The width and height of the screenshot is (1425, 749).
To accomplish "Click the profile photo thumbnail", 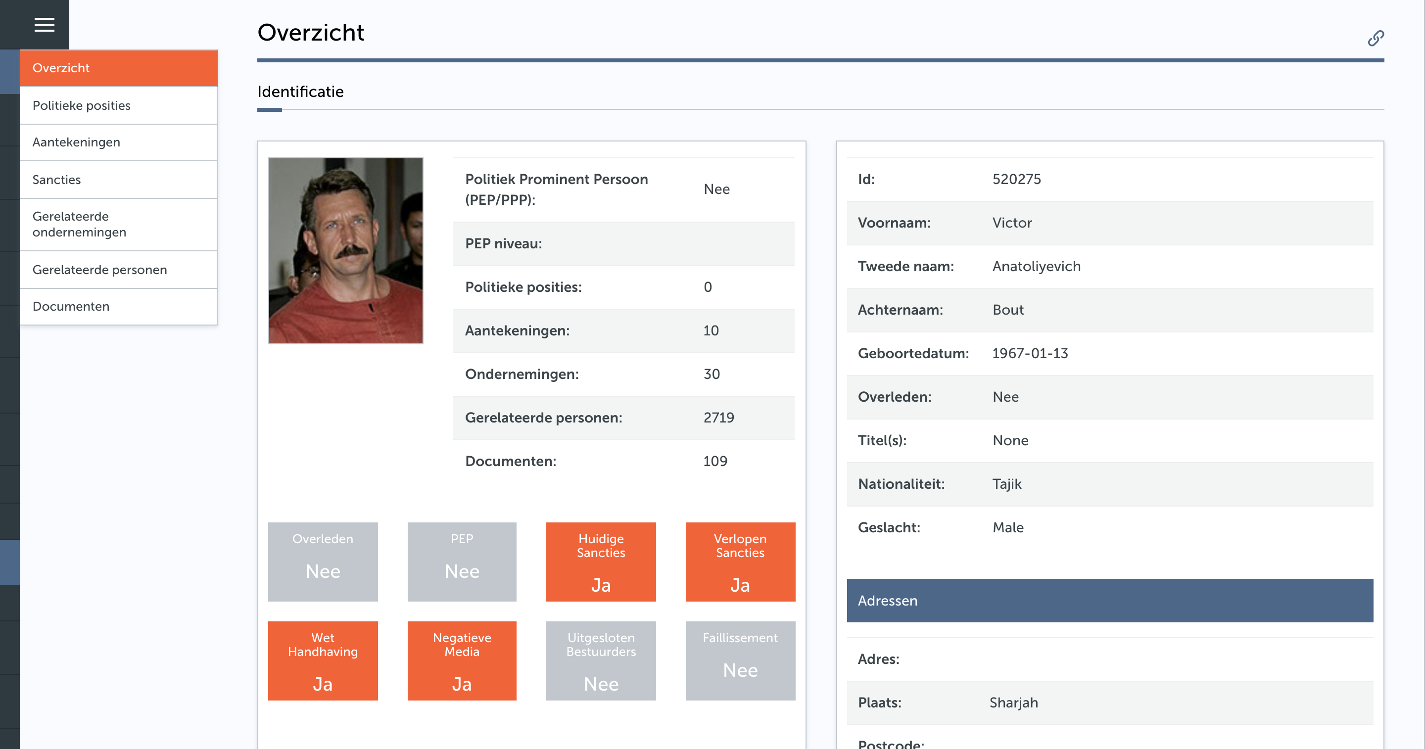I will click(x=346, y=251).
